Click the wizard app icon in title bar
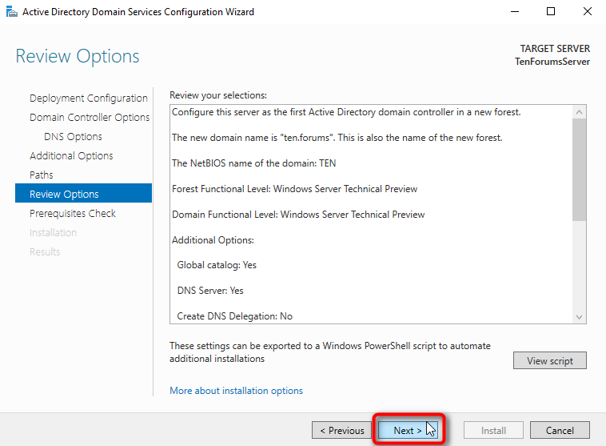The width and height of the screenshot is (606, 446). [x=12, y=12]
